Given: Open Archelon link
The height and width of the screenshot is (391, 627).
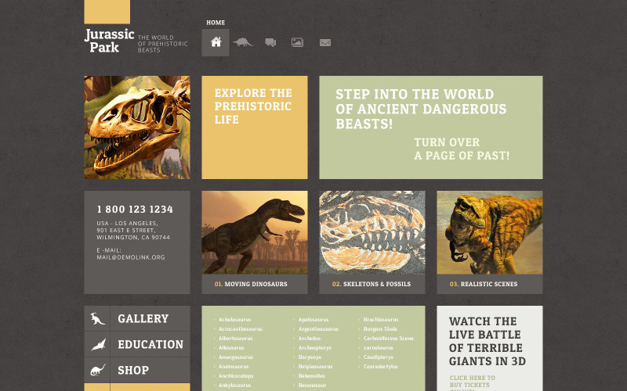Looking at the screenshot, I should (x=310, y=339).
